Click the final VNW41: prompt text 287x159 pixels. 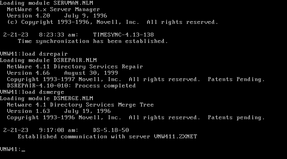11,149
